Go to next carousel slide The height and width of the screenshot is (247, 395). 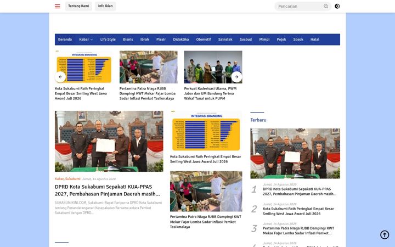pos(236,77)
